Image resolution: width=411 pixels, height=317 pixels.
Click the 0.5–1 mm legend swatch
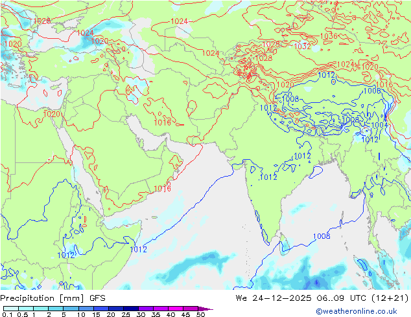(x=26, y=309)
